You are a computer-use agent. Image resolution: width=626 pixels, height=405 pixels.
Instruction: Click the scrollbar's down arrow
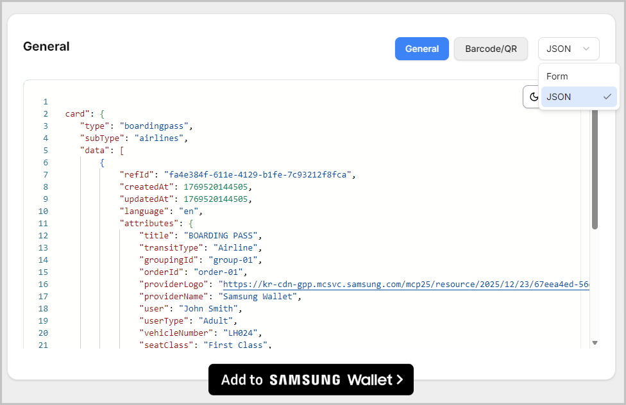pyautogui.click(x=595, y=343)
